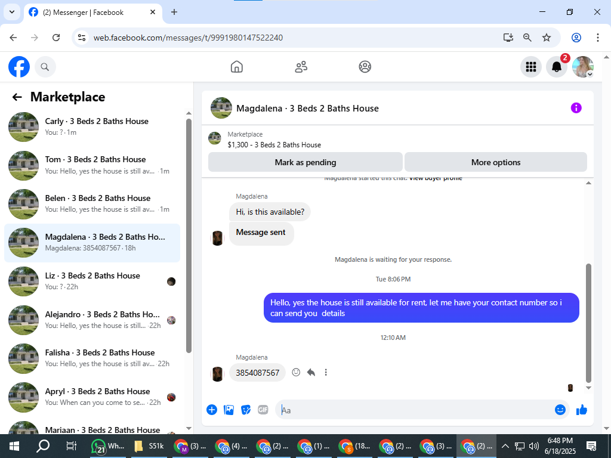
Task: Open More options for the listing
Action: point(496,162)
